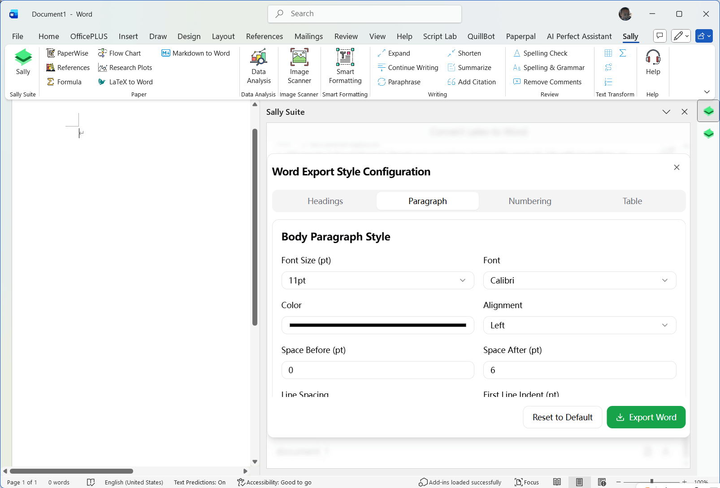Switch to Read Mode view
Screen dimensions: 720x488
(557, 481)
